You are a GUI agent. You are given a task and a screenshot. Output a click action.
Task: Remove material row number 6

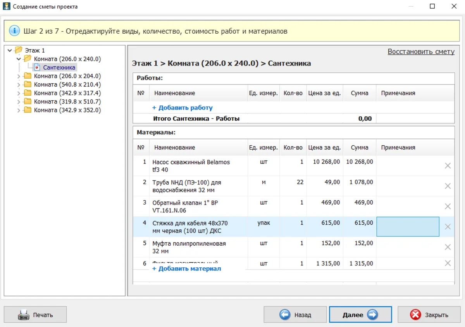click(448, 263)
